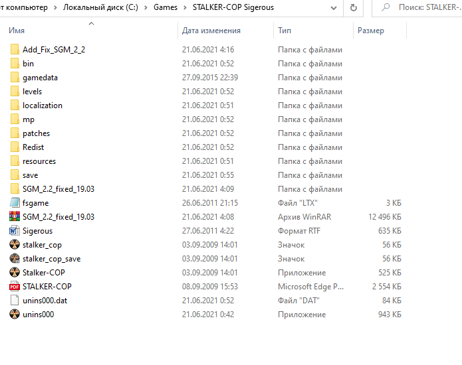Click the size 12 496 КБ
The image size is (462, 365).
pyautogui.click(x=385, y=217)
